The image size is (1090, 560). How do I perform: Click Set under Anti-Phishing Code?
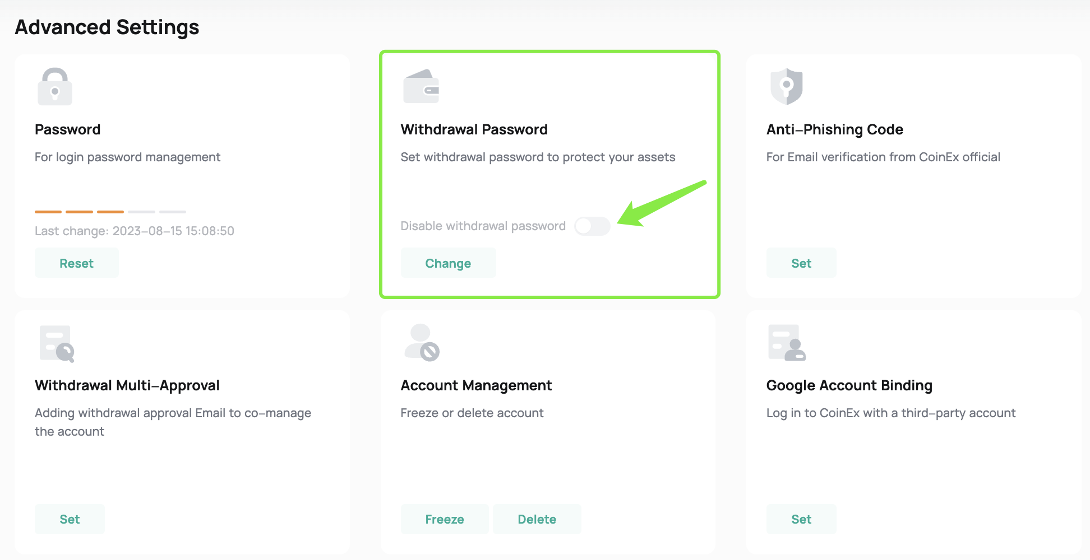point(801,263)
